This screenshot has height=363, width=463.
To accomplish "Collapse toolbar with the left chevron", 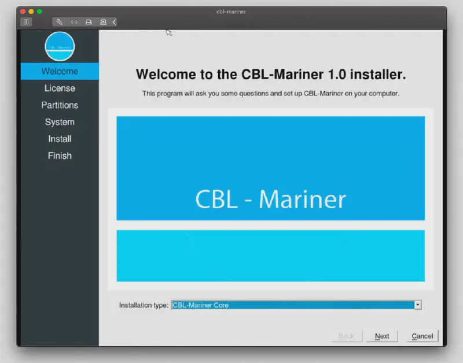I will point(114,22).
